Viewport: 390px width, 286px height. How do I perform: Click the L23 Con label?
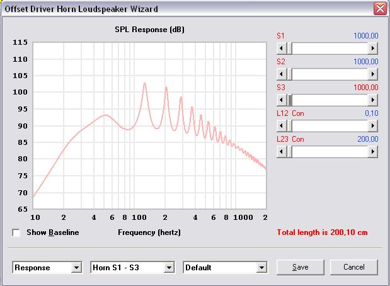point(290,139)
